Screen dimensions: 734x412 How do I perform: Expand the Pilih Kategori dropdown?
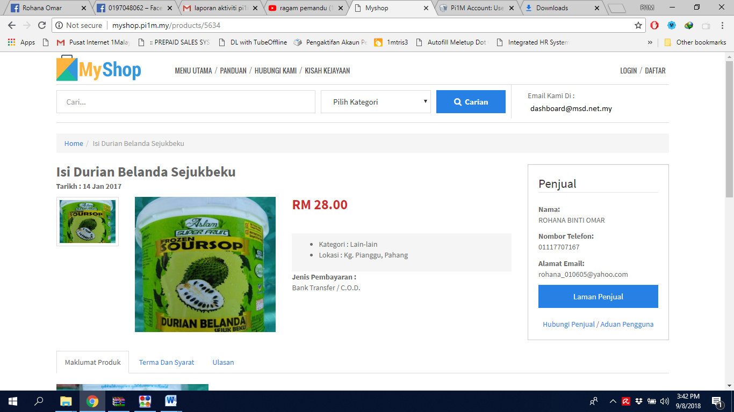376,102
